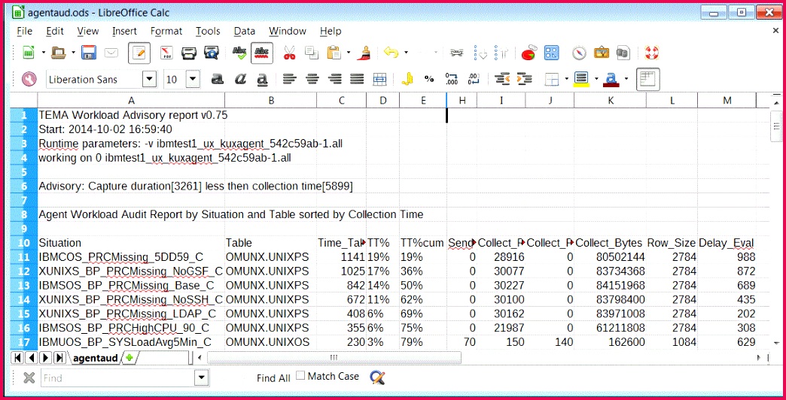Open LibreOffice Help lifebuoy icon

pos(651,53)
